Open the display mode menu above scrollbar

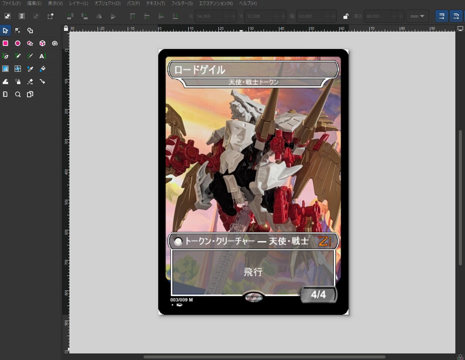coord(460,29)
